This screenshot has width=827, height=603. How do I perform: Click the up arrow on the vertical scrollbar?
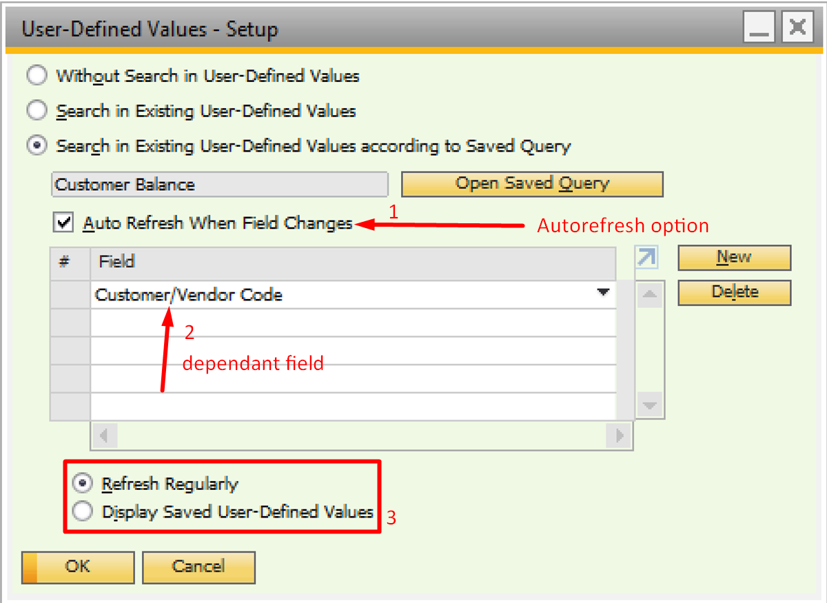(x=649, y=292)
